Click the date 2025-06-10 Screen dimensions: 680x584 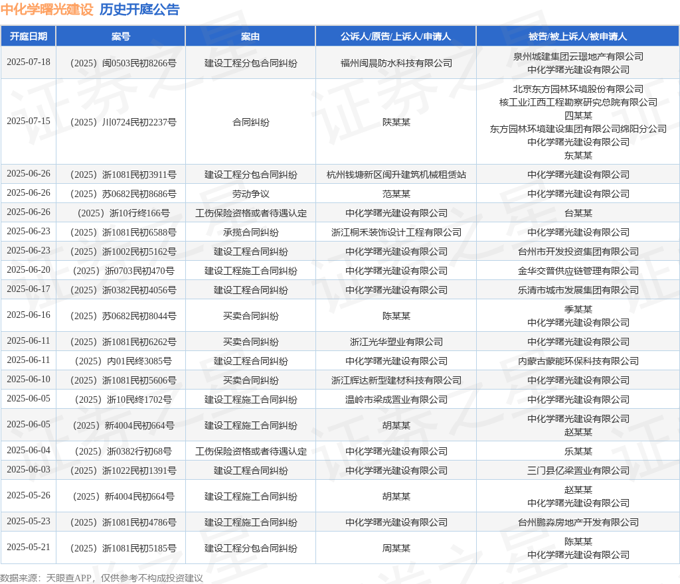click(29, 379)
